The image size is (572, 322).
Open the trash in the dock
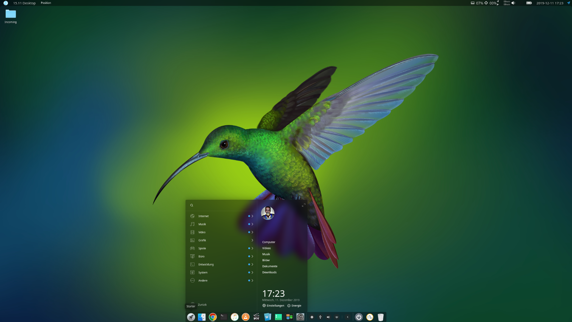(x=380, y=317)
